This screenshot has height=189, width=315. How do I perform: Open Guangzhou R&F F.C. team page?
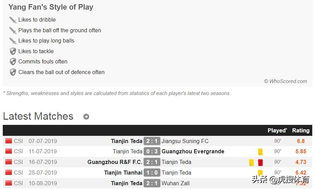coord(115,162)
